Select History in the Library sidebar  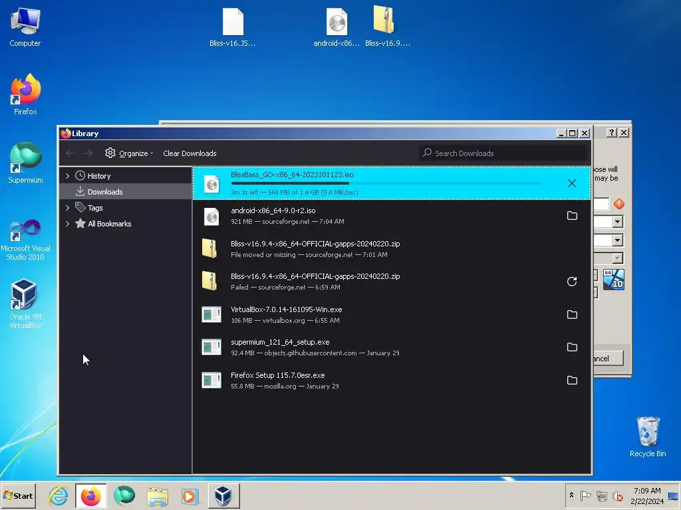125,175
